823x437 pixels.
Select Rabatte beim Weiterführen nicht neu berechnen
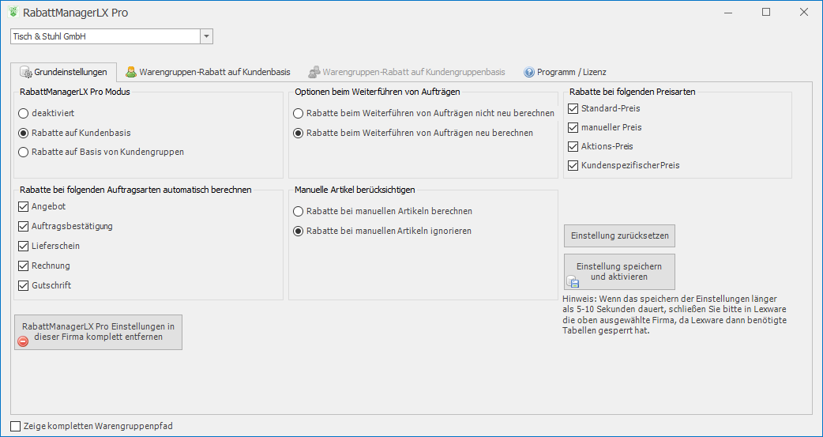coord(298,114)
